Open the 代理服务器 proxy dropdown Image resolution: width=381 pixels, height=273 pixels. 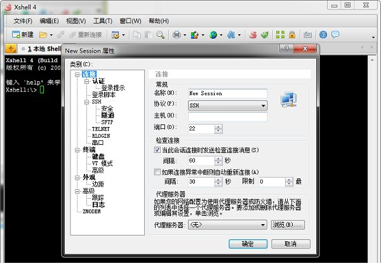click(228, 225)
